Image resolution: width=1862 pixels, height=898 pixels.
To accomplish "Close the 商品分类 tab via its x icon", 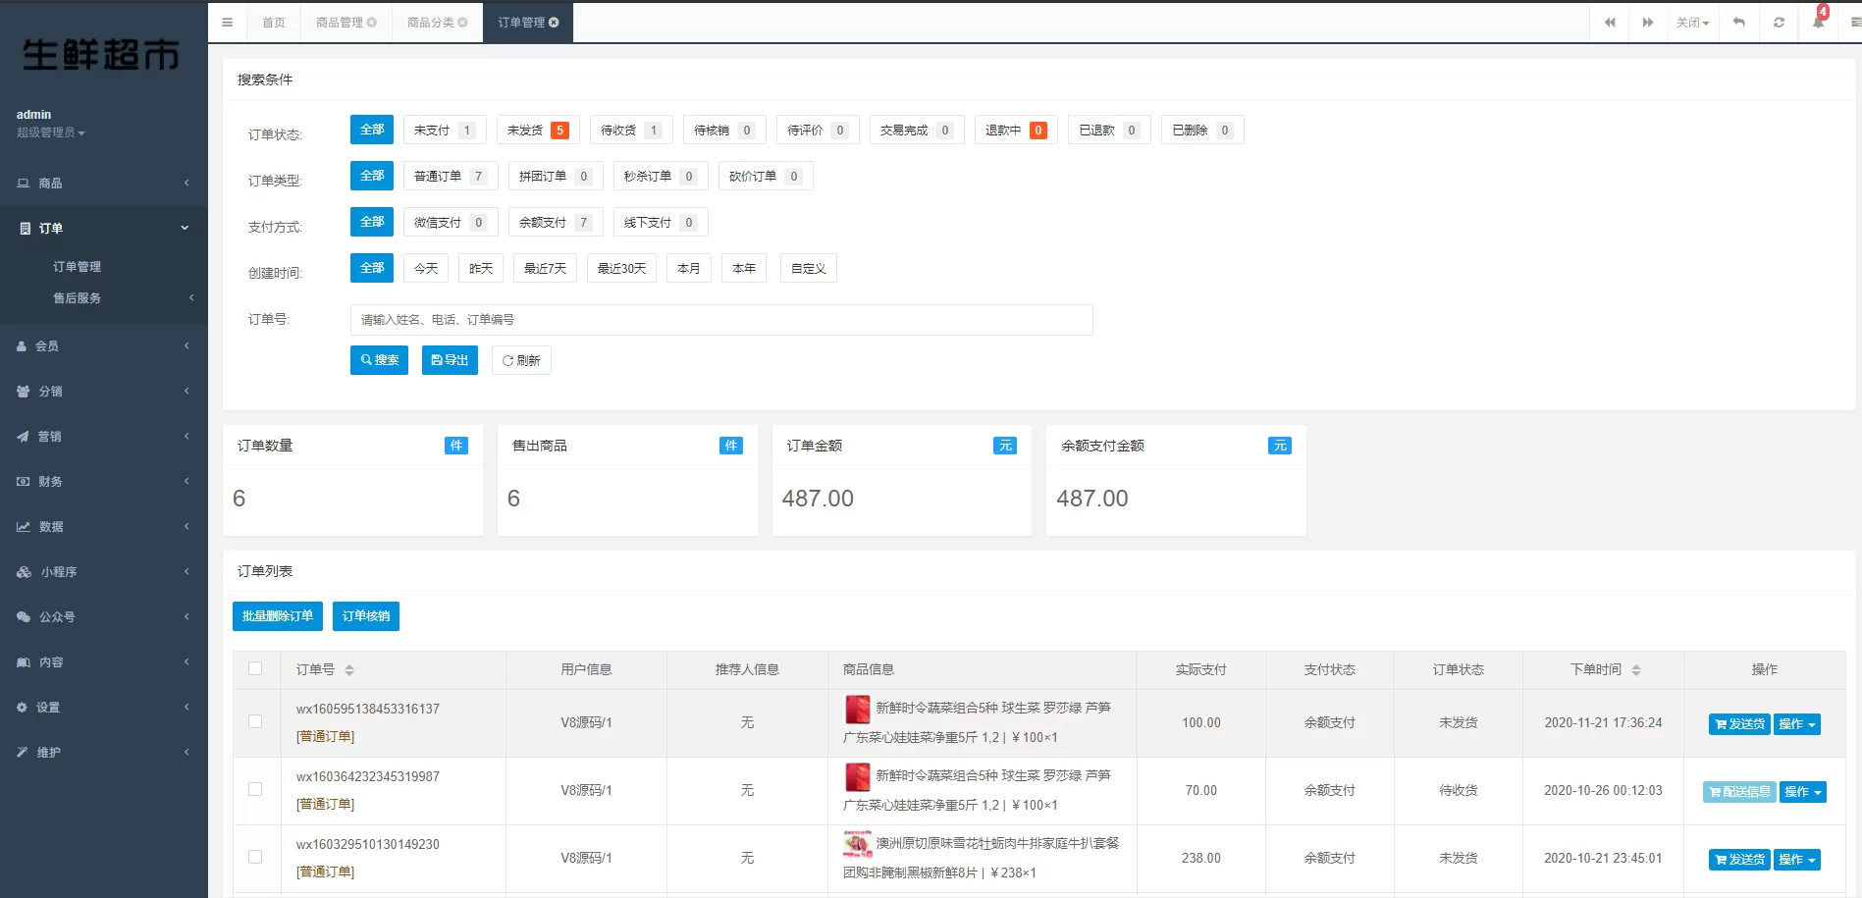I will pyautogui.click(x=463, y=23).
